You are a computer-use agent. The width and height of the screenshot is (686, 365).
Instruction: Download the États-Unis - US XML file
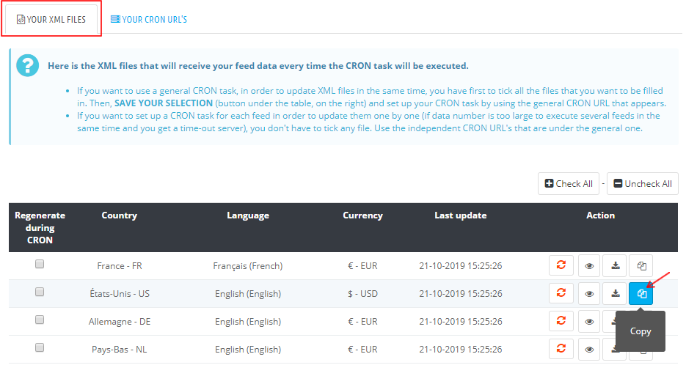point(615,294)
